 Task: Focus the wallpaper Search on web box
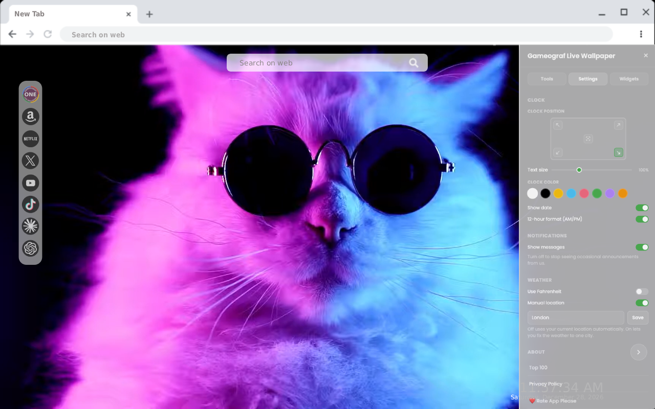[x=327, y=63]
